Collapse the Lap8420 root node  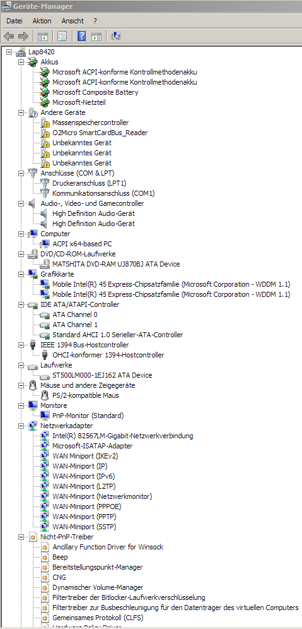[x=9, y=52]
